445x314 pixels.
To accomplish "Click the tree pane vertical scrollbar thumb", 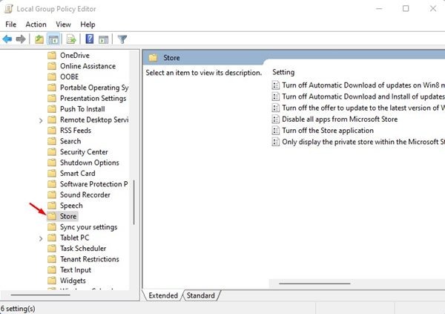I will (x=133, y=203).
